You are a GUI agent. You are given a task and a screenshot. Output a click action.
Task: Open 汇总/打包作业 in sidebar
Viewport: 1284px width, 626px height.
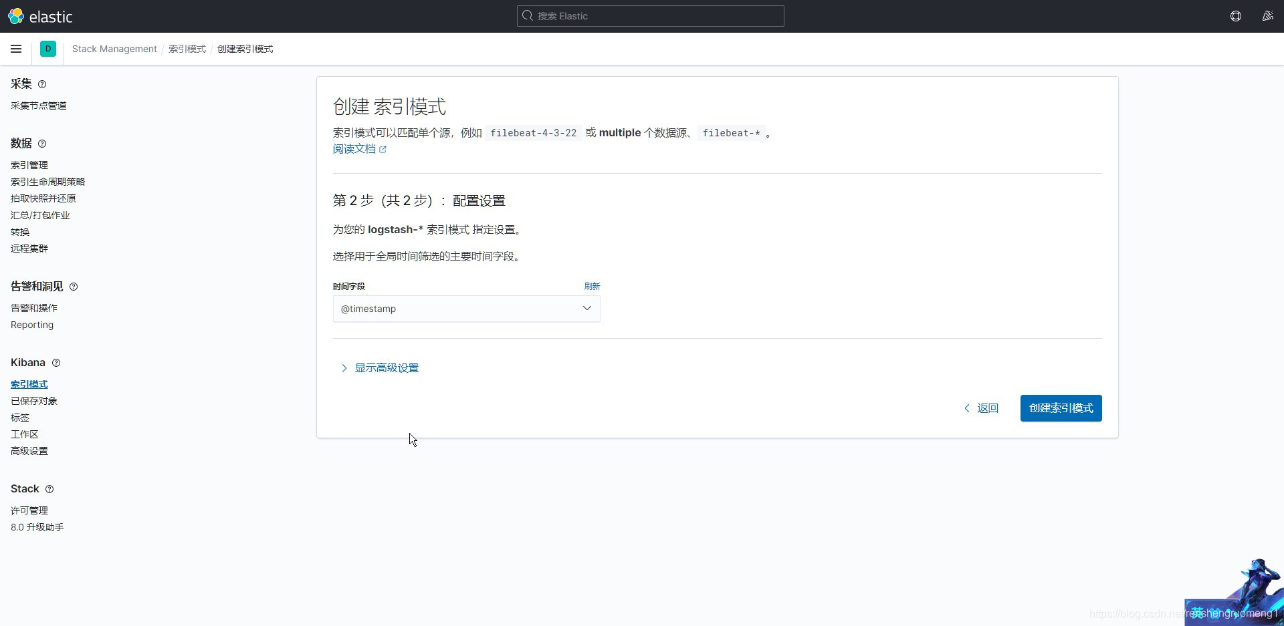tap(40, 215)
